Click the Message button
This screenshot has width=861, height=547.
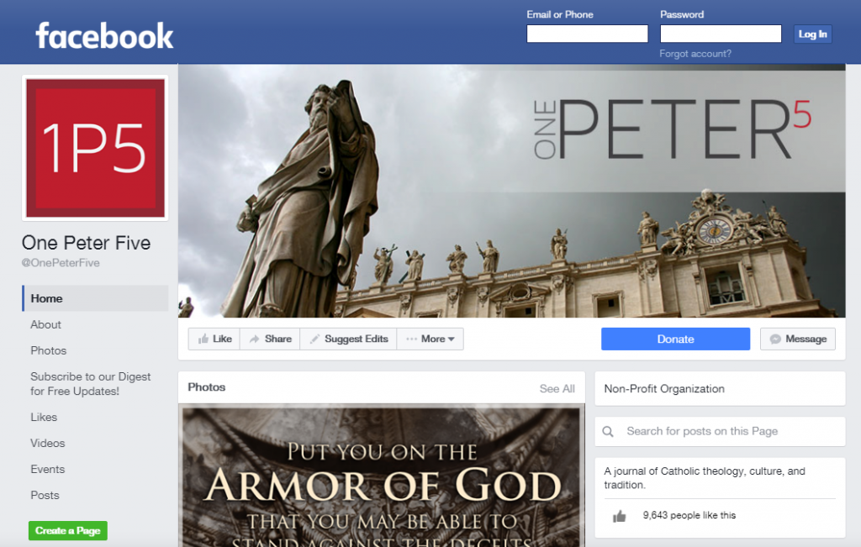798,339
